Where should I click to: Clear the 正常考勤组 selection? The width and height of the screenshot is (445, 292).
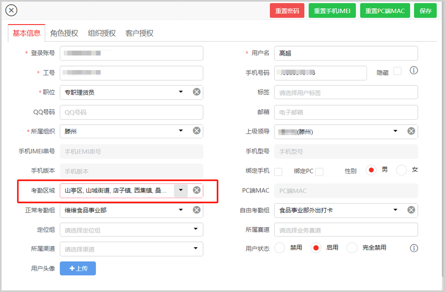tap(197, 209)
